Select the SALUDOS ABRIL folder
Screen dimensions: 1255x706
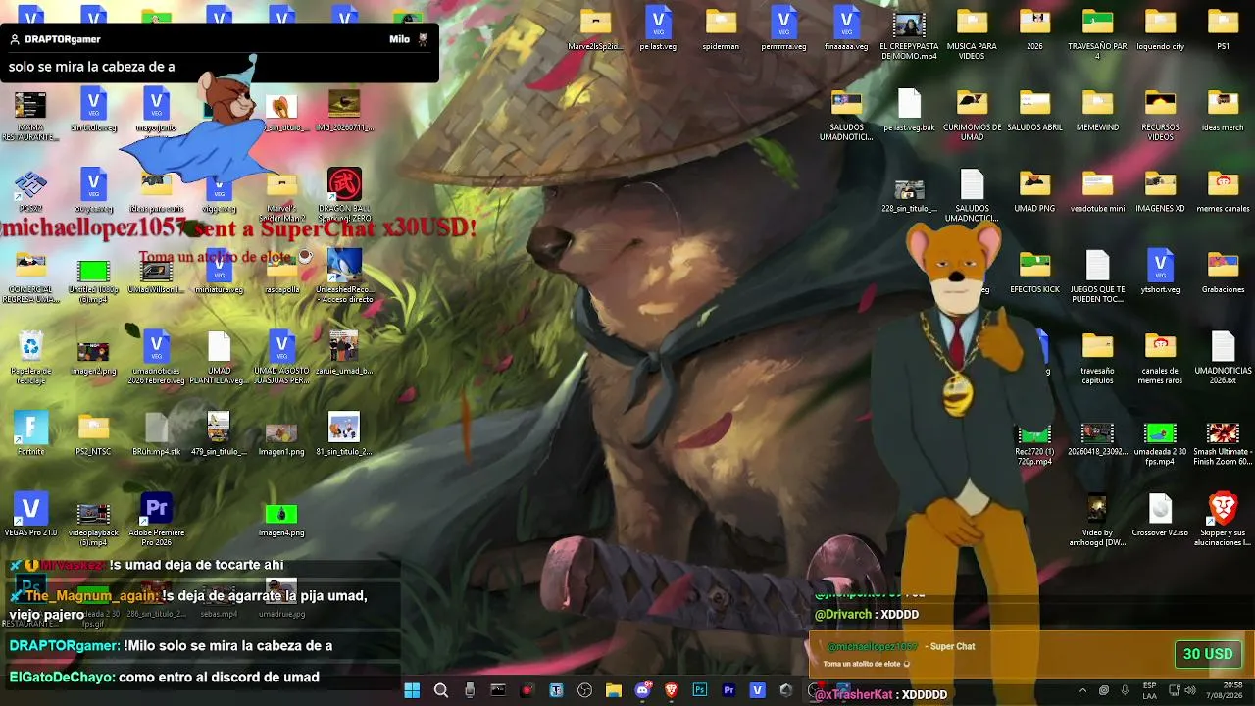(x=1034, y=110)
